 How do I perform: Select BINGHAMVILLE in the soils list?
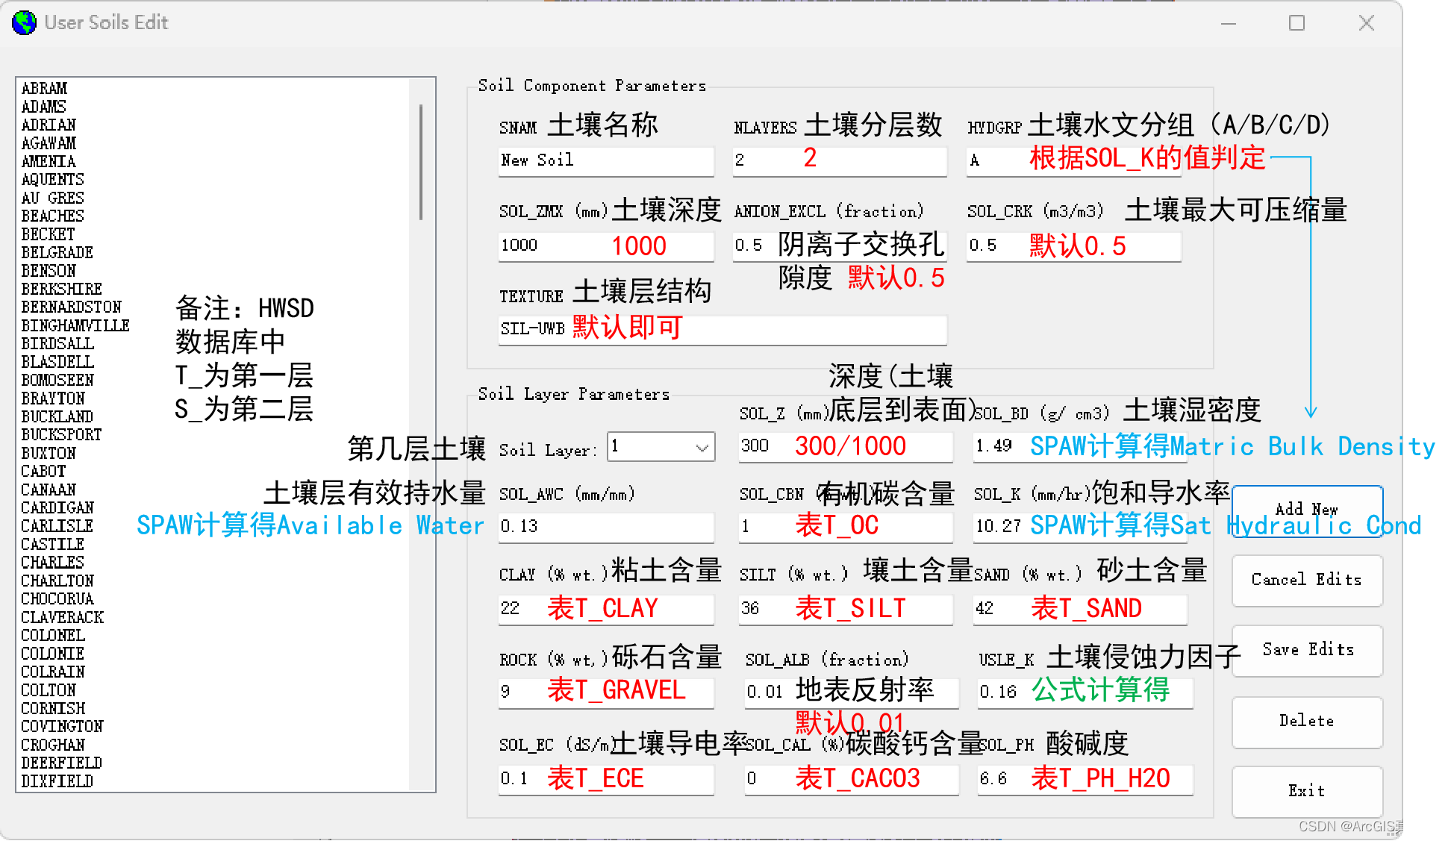point(75,326)
